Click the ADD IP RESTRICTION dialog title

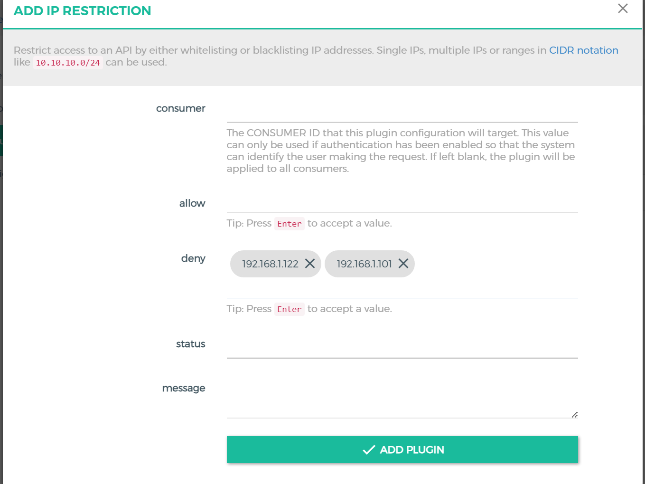82,11
